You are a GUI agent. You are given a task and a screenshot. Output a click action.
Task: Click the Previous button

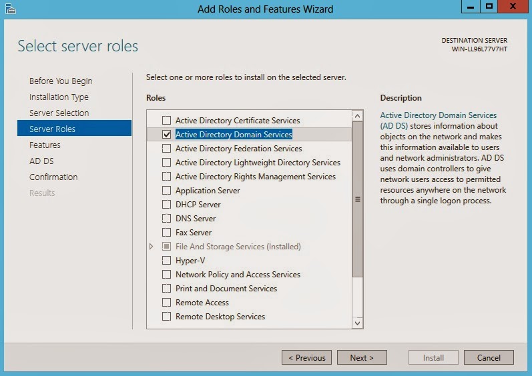click(306, 358)
